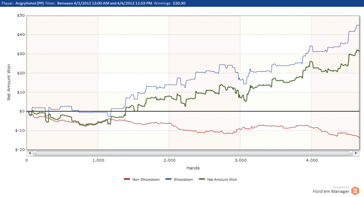Click the $10 y-axis label
364x197 pixels.
[21, 93]
